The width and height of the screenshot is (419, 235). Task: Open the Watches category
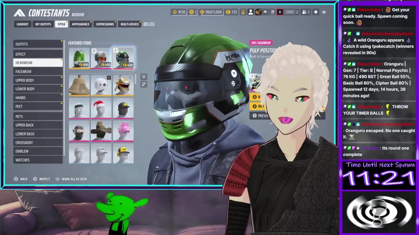coord(38,160)
